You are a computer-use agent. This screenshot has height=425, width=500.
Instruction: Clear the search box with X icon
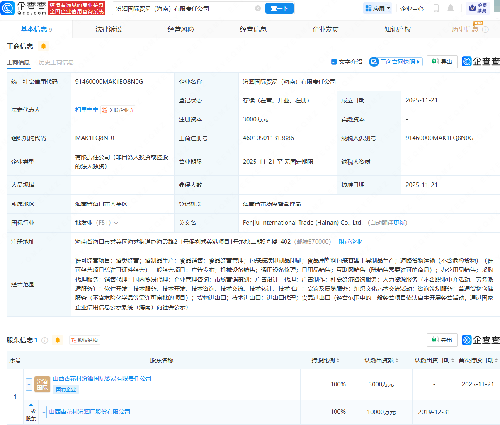[258, 8]
